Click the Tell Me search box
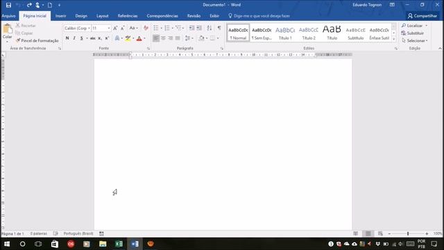 click(259, 16)
